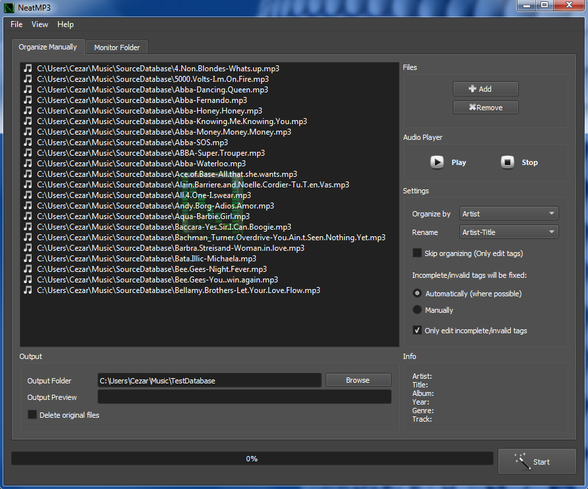Click music note icon beside Abba-SOS.mp3
The width and height of the screenshot is (588, 489).
28,143
